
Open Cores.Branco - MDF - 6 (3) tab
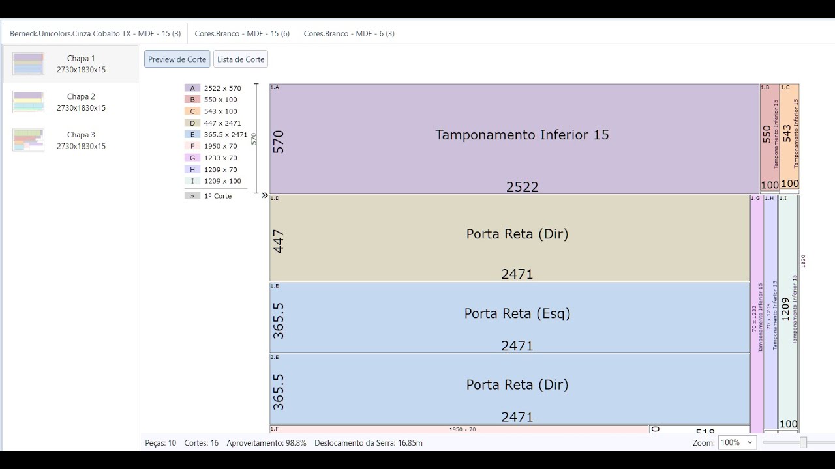349,33
